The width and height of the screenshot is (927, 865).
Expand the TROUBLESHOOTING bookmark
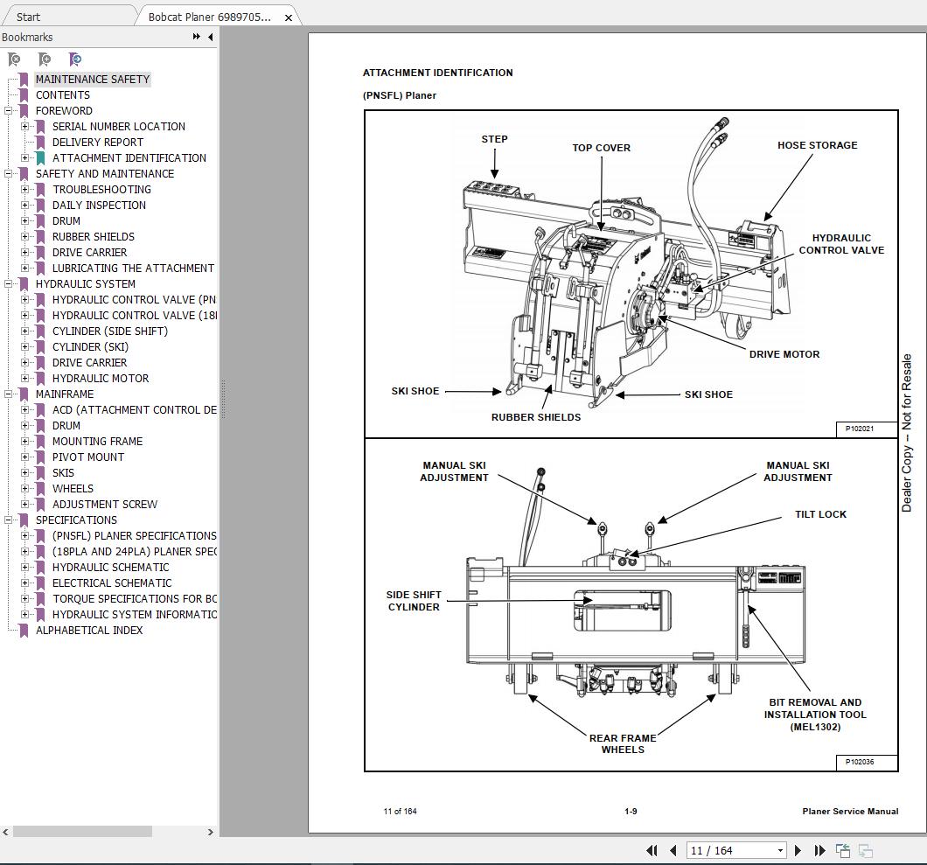click(x=24, y=189)
